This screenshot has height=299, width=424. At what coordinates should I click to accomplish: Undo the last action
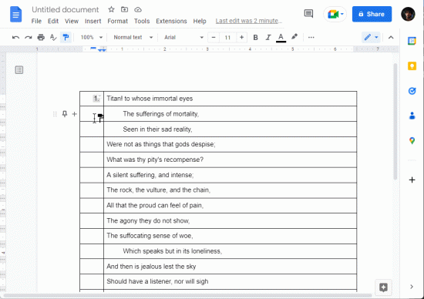tap(15, 37)
